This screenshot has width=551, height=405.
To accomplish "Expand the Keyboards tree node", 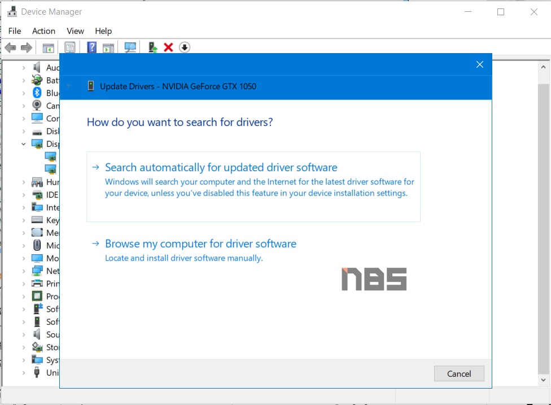I will point(24,220).
